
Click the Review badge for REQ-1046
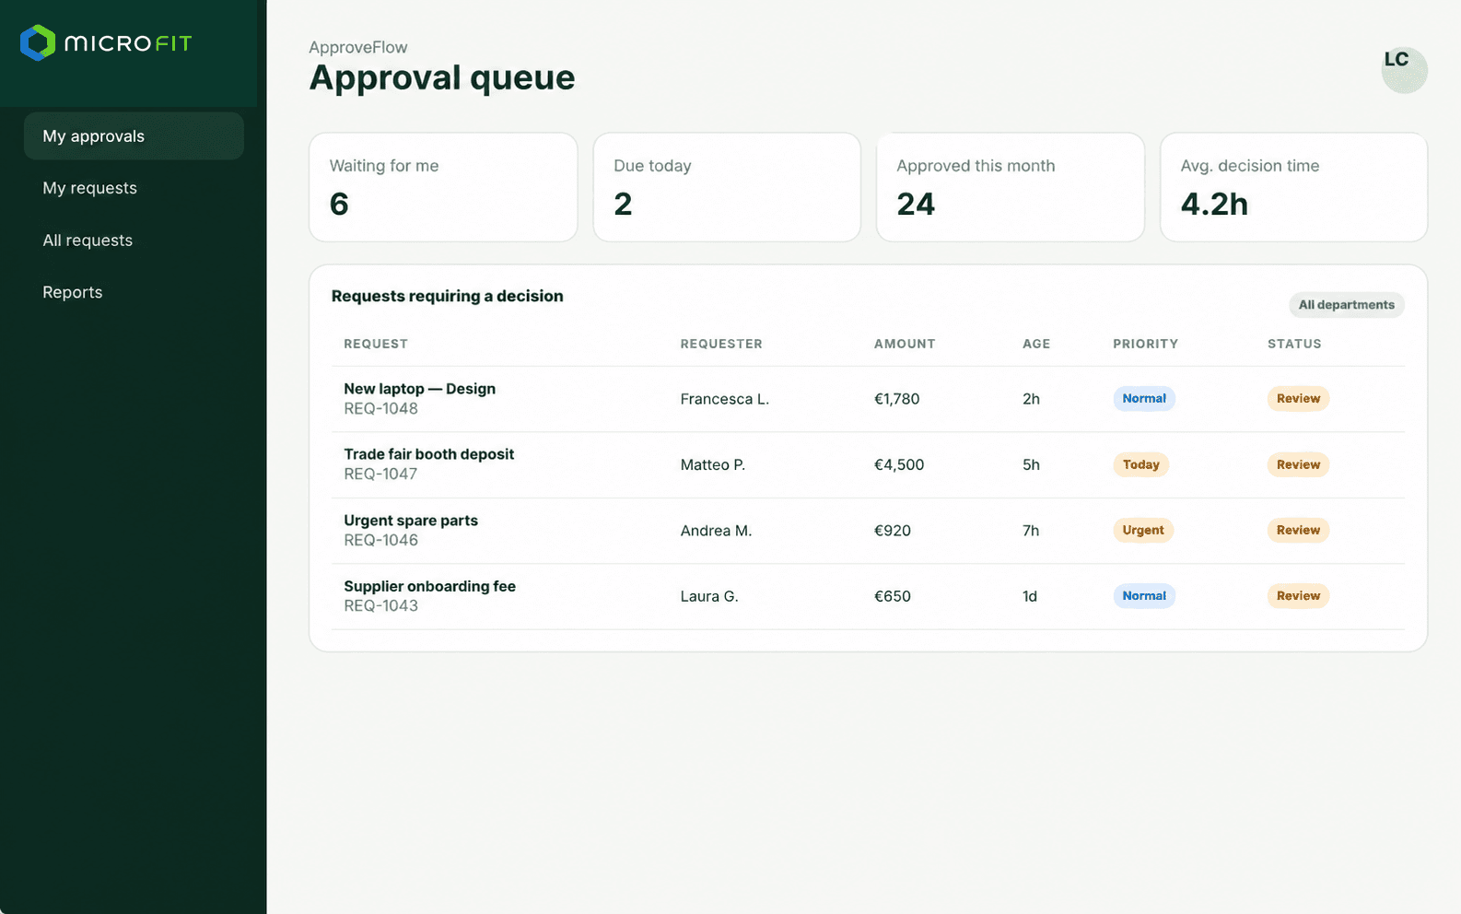[x=1298, y=530]
